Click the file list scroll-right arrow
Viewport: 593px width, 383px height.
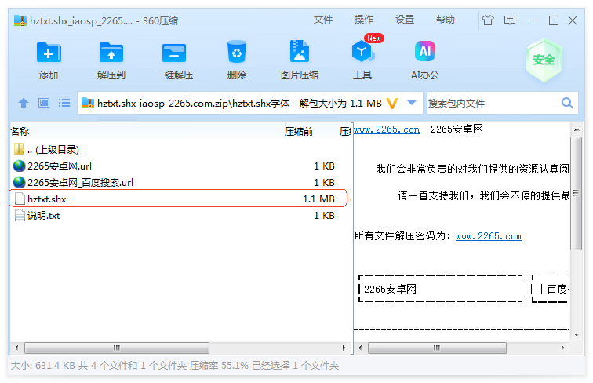point(344,348)
